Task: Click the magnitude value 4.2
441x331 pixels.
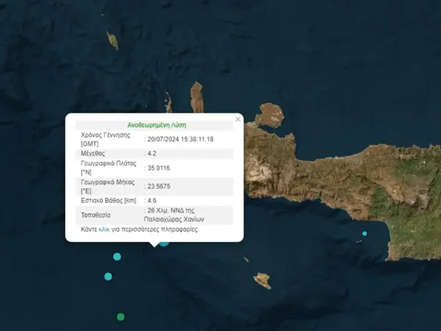Action: (x=152, y=154)
